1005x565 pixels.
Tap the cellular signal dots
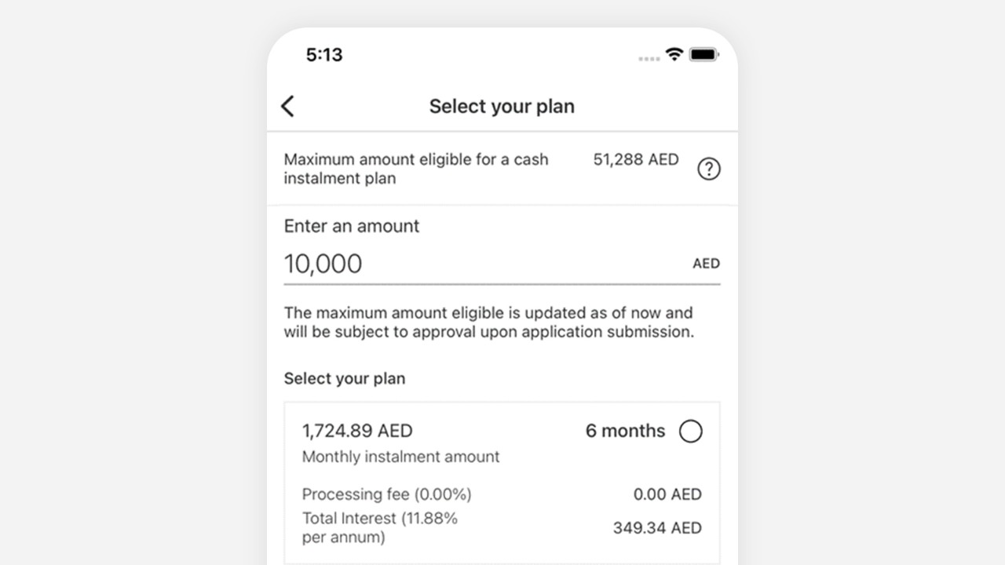[649, 58]
